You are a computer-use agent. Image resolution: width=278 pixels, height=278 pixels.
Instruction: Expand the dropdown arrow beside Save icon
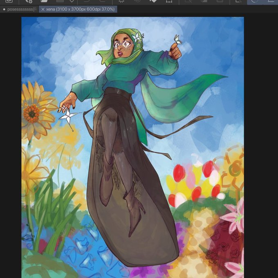pos(72,1)
